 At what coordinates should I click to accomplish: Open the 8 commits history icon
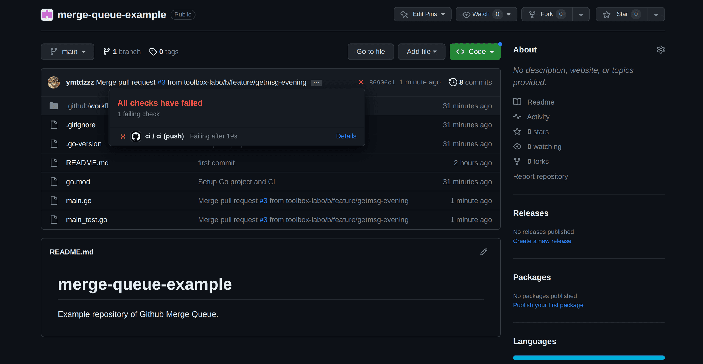(x=453, y=82)
